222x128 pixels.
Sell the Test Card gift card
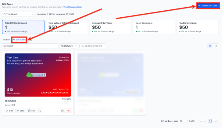coord(31,111)
